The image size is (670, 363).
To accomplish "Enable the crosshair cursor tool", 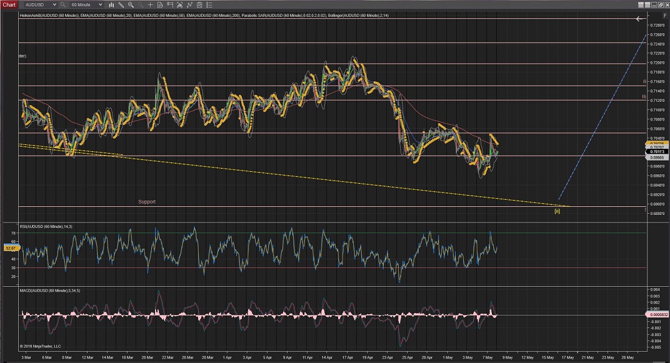I will (150, 4).
